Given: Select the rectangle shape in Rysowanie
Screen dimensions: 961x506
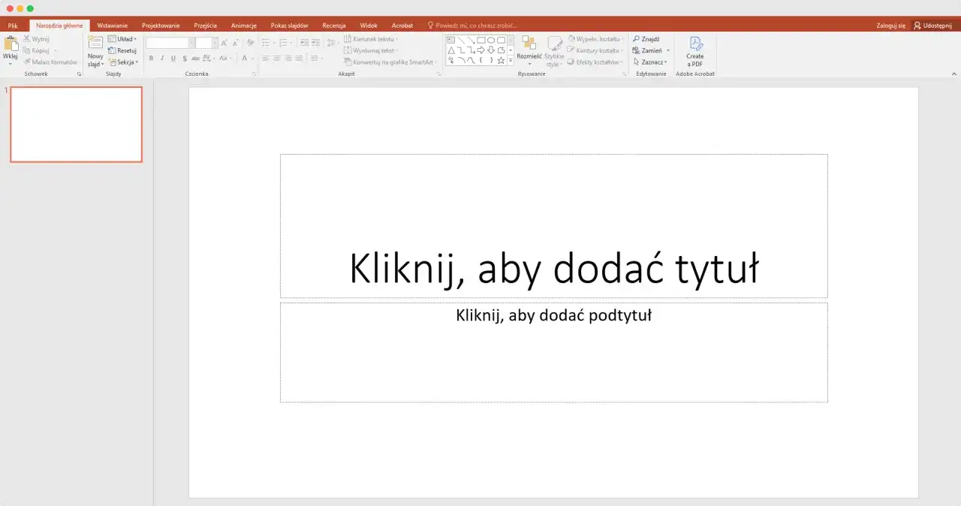Looking at the screenshot, I should tap(481, 40).
